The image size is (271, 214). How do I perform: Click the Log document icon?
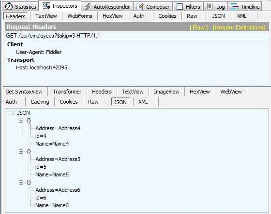210,6
